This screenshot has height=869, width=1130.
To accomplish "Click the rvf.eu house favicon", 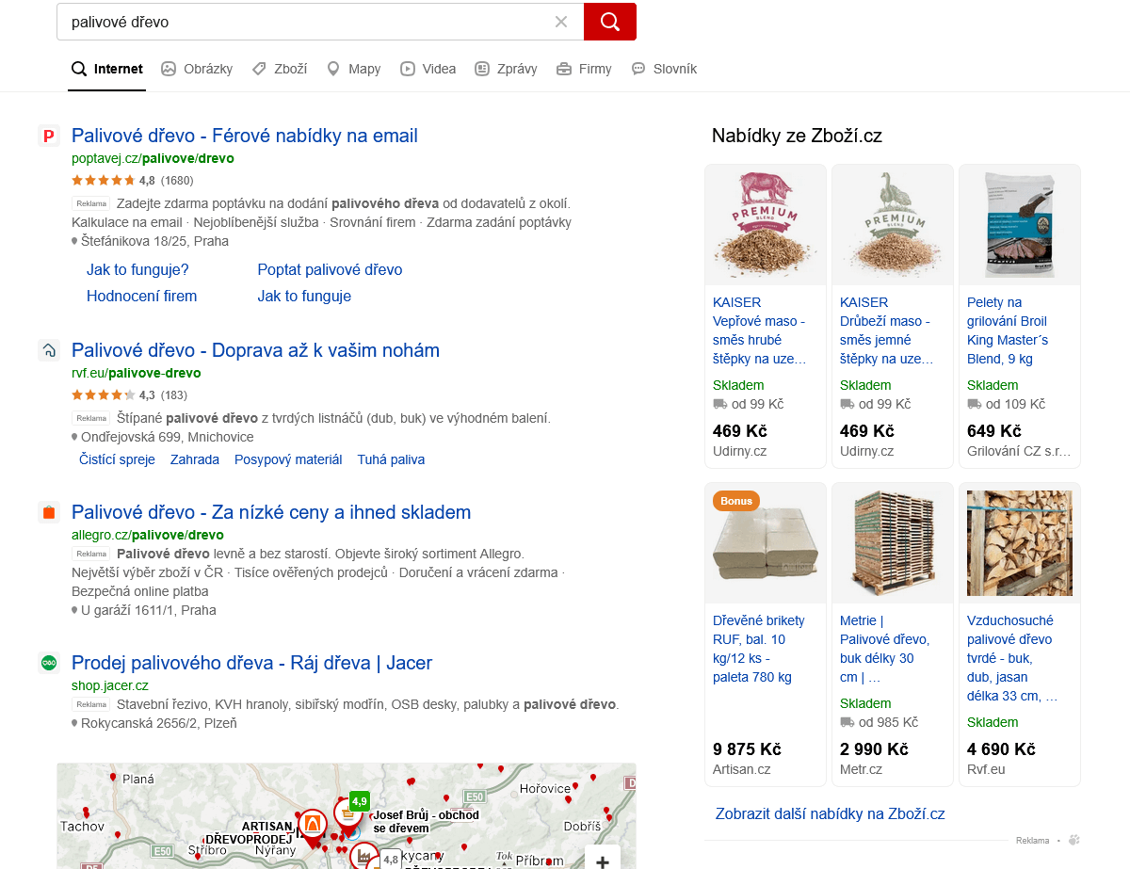I will [49, 350].
